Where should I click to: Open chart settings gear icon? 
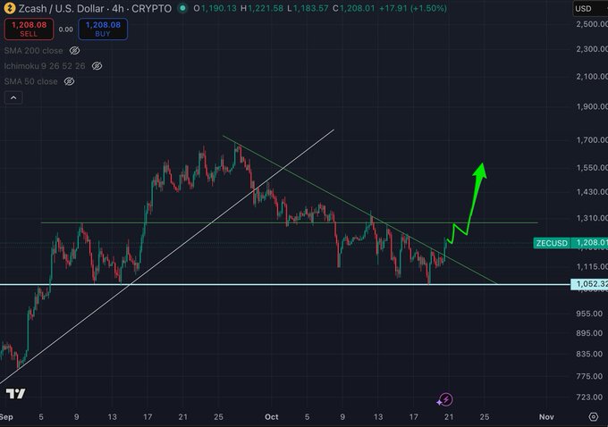pos(594,416)
